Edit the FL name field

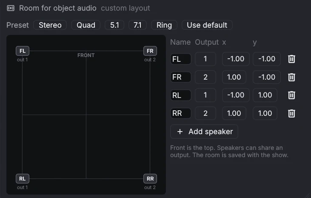click(x=181, y=59)
